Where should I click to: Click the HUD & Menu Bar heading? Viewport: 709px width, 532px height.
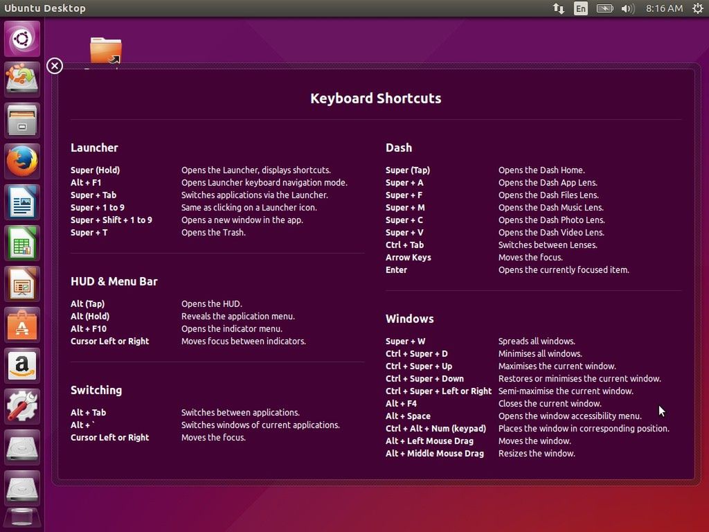pos(114,281)
